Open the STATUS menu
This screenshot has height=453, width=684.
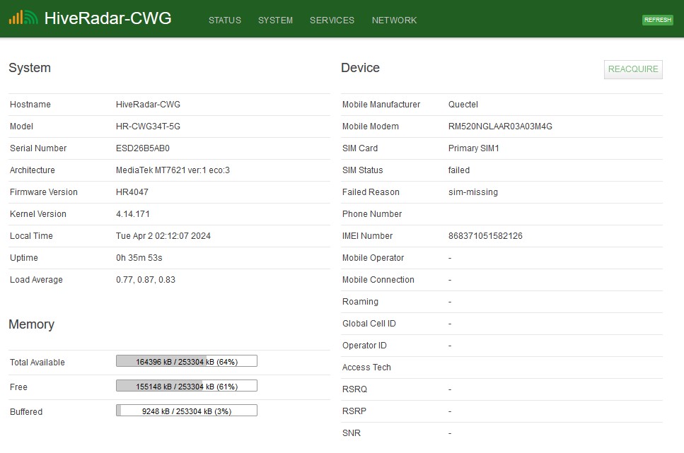click(x=224, y=20)
